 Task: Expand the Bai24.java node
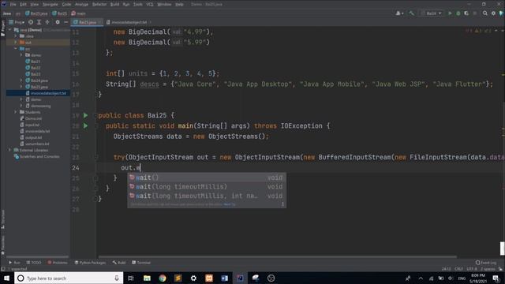click(x=21, y=80)
